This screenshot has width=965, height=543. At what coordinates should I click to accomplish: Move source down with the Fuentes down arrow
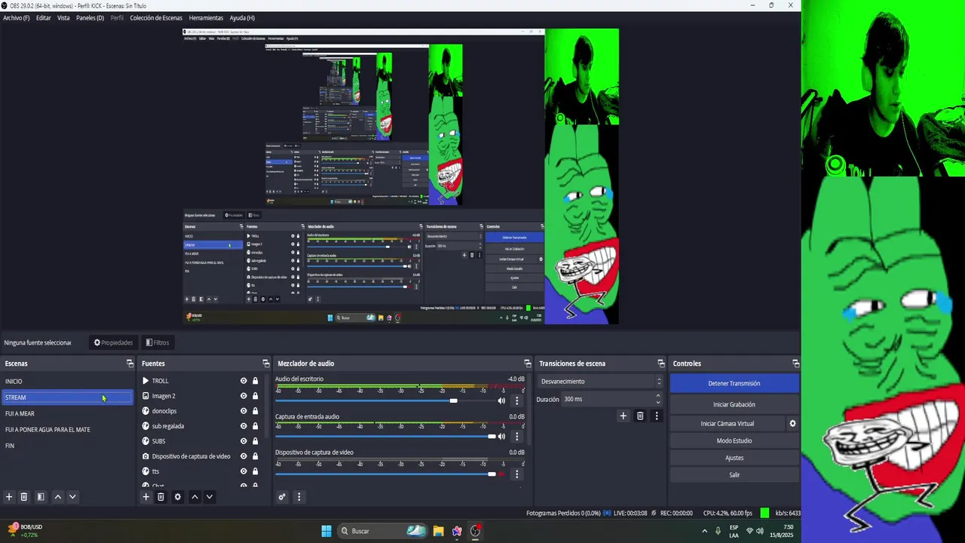[210, 497]
